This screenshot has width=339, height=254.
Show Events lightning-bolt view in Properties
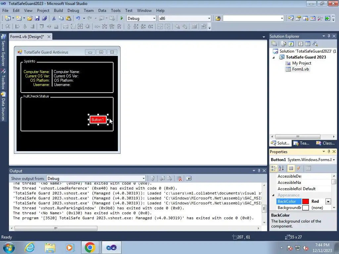(x=298, y=168)
